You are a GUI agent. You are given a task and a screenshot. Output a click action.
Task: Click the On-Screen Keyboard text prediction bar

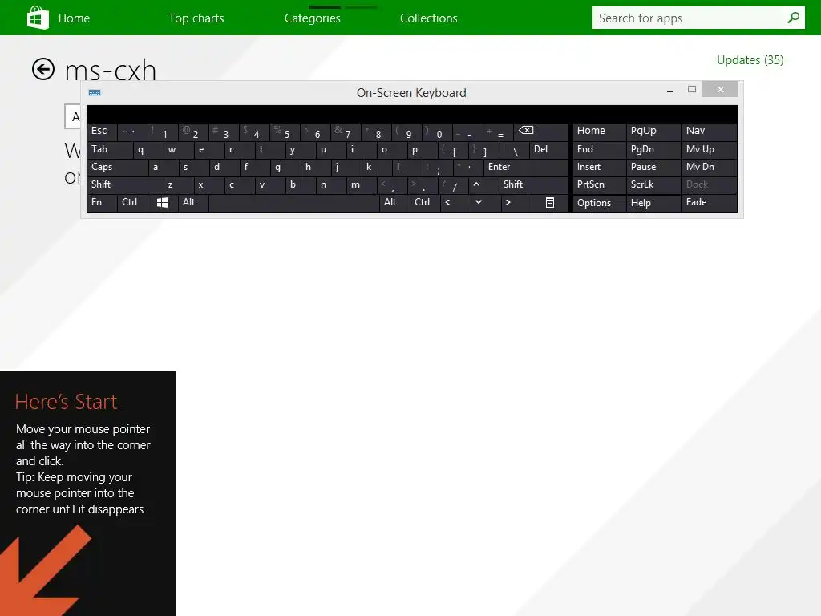tap(412, 114)
